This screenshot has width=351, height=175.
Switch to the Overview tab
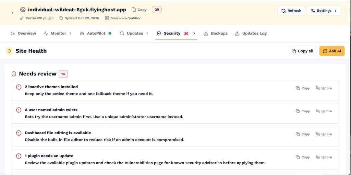[x=23, y=33]
